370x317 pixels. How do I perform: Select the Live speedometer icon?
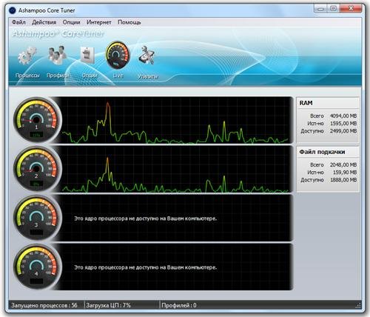118,55
